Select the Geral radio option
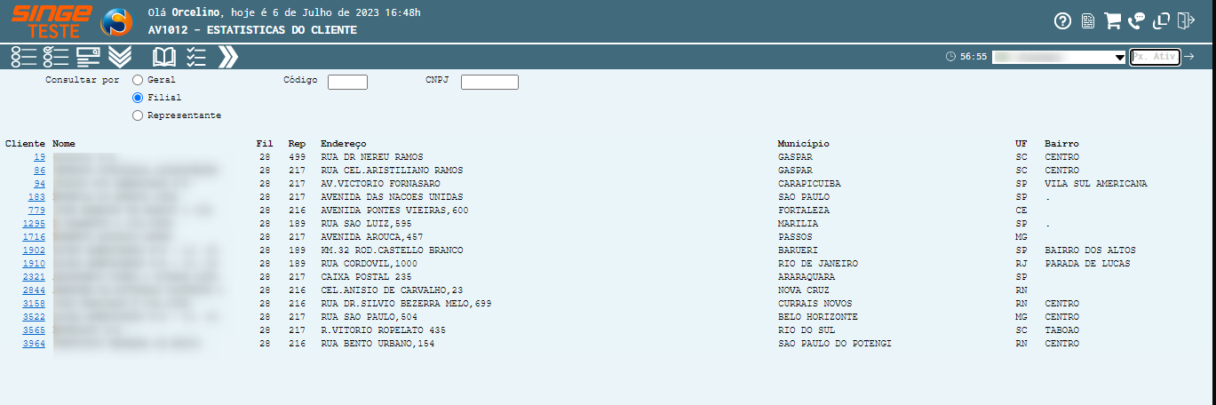Screen dimensions: 1216x405 (x=138, y=80)
